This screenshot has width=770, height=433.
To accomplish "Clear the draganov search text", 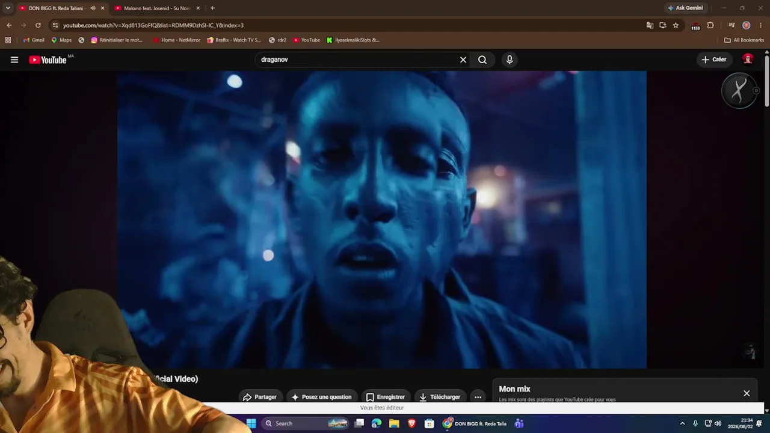I will point(463,60).
